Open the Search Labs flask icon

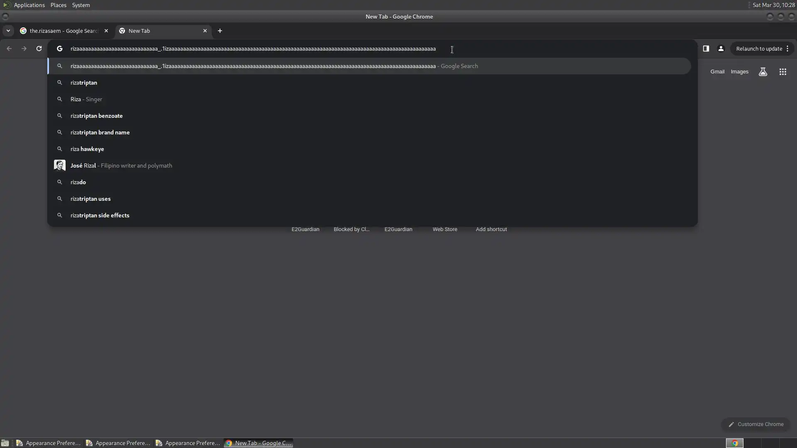(763, 72)
